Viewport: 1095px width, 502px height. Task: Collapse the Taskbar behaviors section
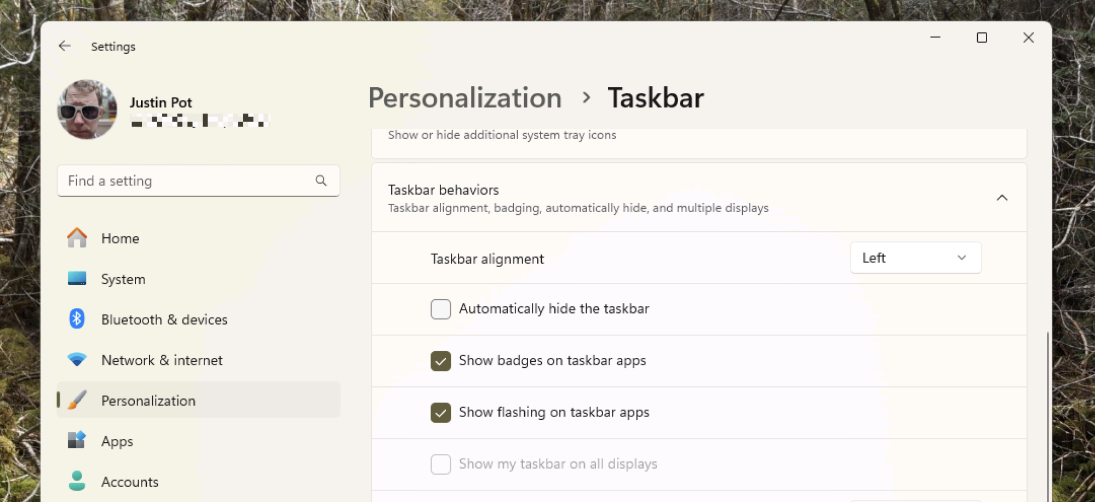[1001, 198]
